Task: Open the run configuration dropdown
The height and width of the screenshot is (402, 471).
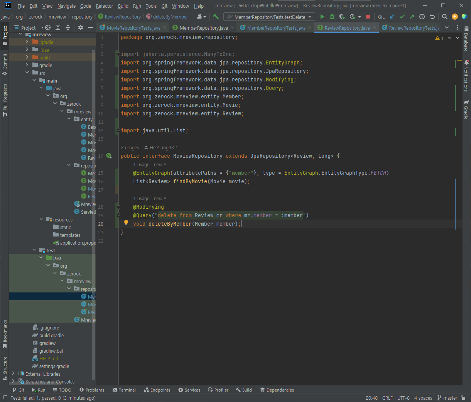Action: click(269, 17)
